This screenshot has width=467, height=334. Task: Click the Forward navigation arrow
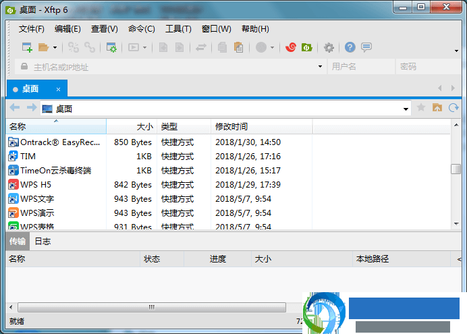point(32,107)
